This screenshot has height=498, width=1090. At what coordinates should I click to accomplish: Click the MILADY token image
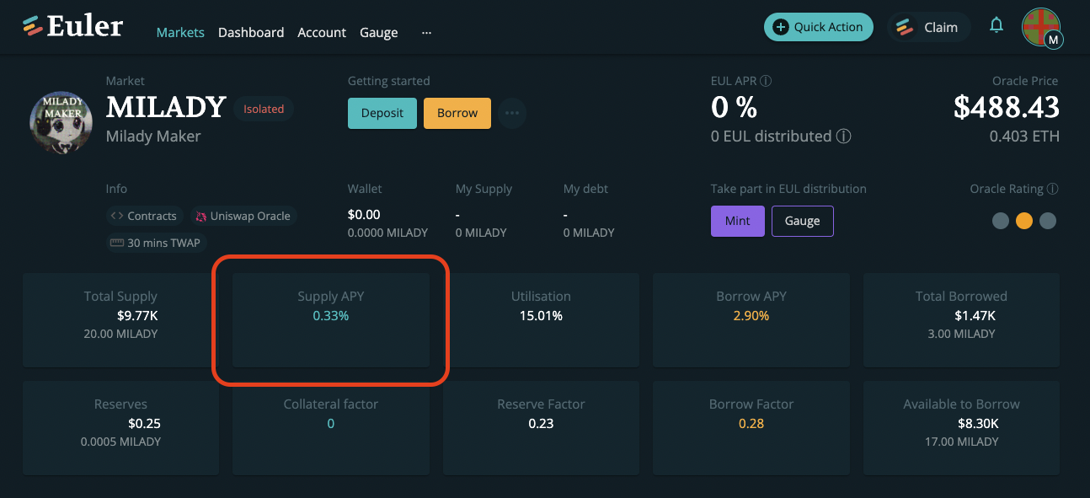click(61, 123)
